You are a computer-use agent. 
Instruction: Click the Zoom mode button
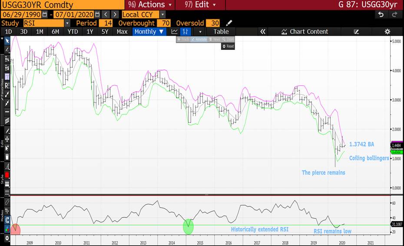pyautogui.click(x=228, y=39)
